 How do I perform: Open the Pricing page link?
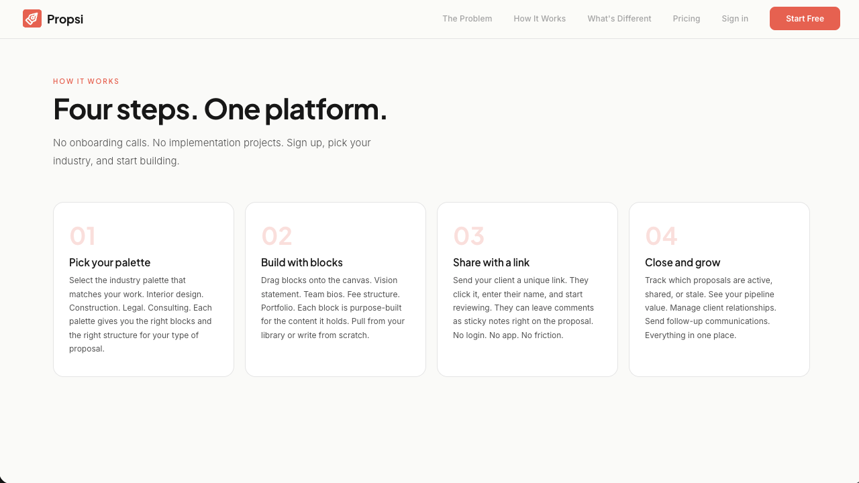(687, 19)
